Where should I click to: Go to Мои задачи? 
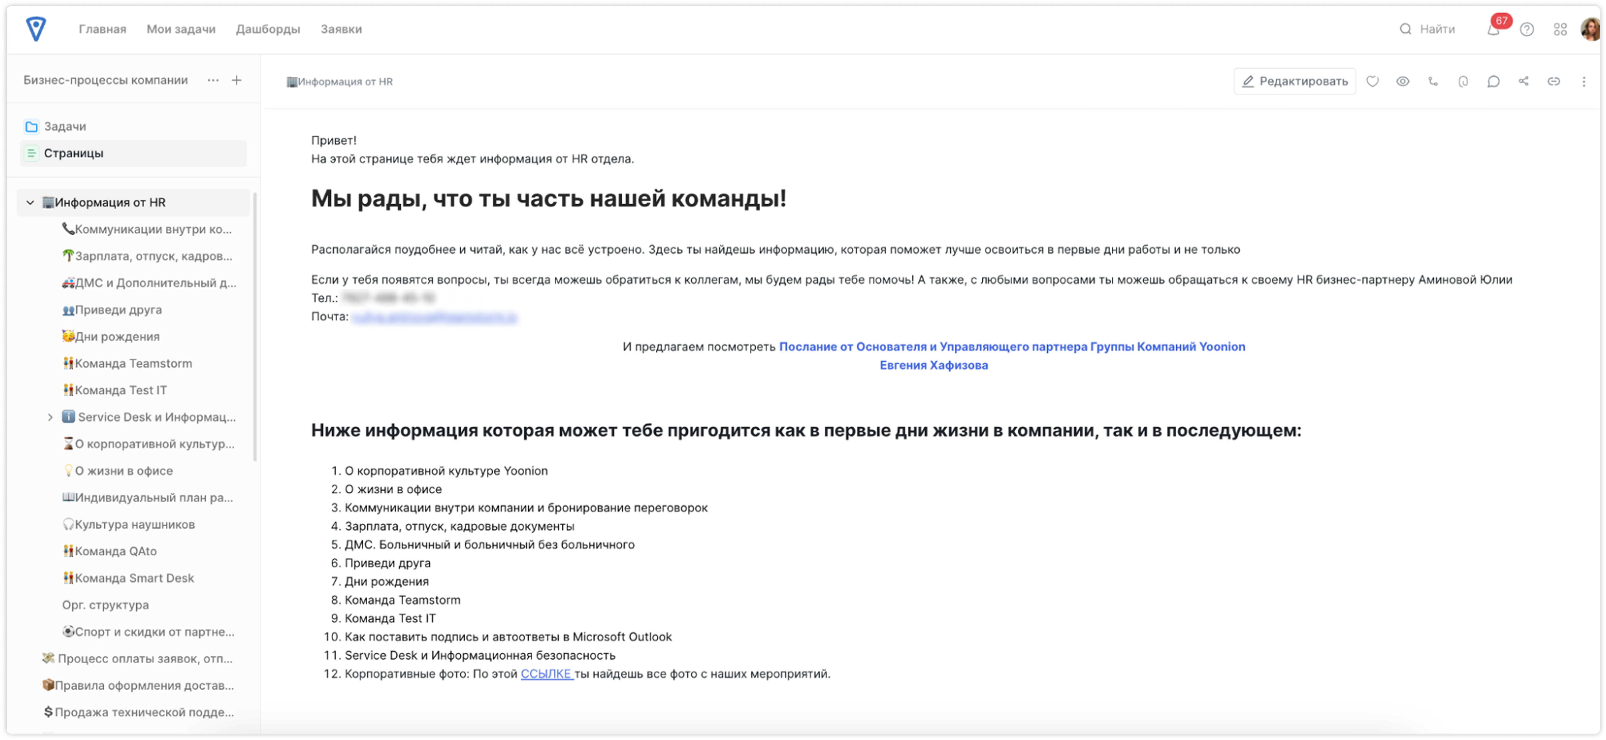[x=181, y=29]
